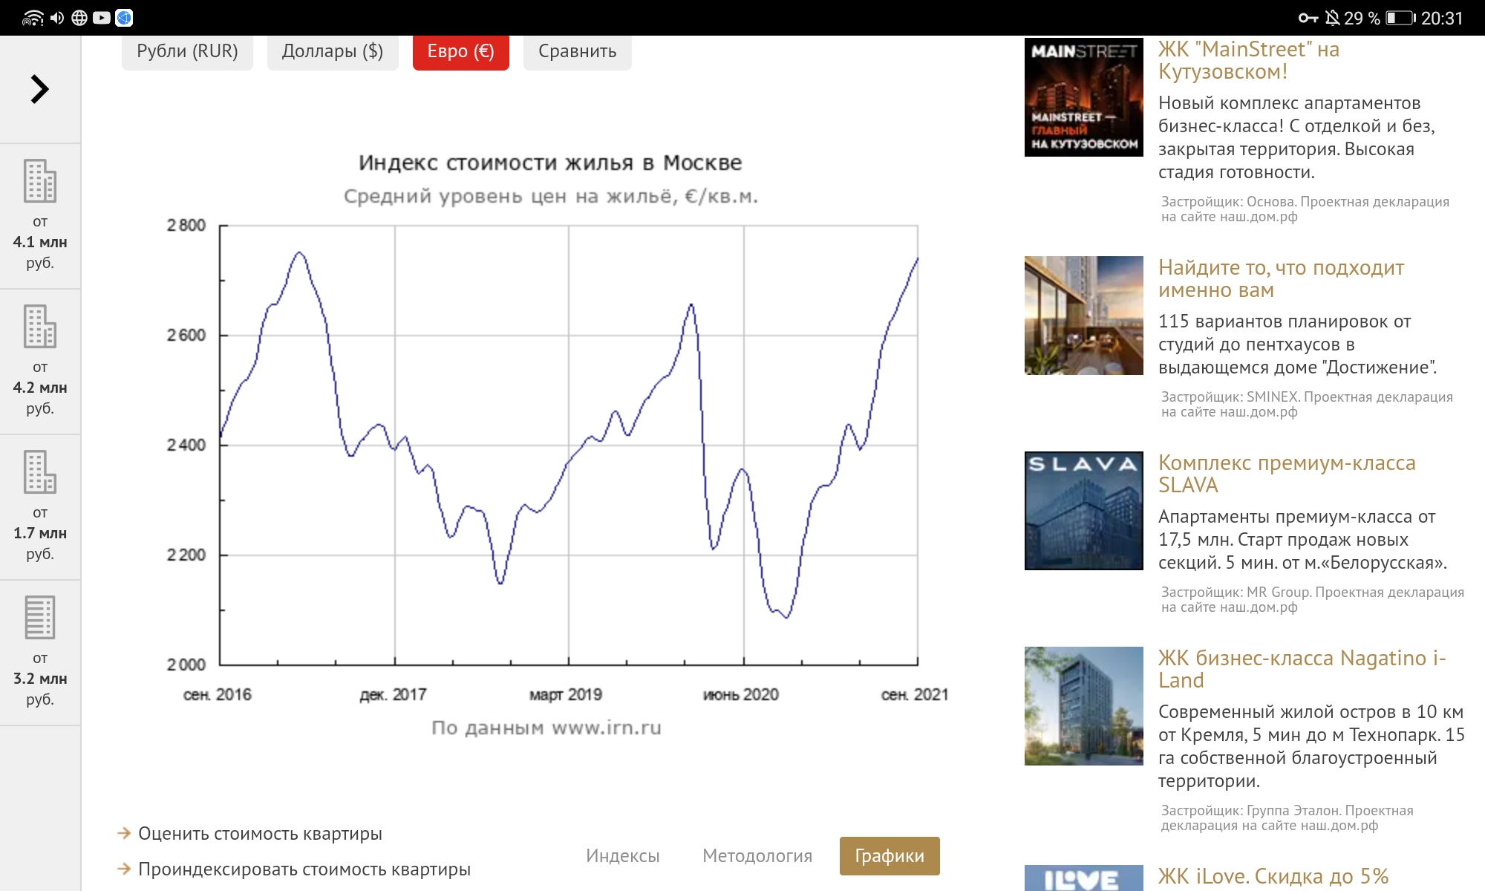Screen dimensions: 1485x891
Task: Click the от 3.2 млн руб. price label
Action: tap(40, 679)
